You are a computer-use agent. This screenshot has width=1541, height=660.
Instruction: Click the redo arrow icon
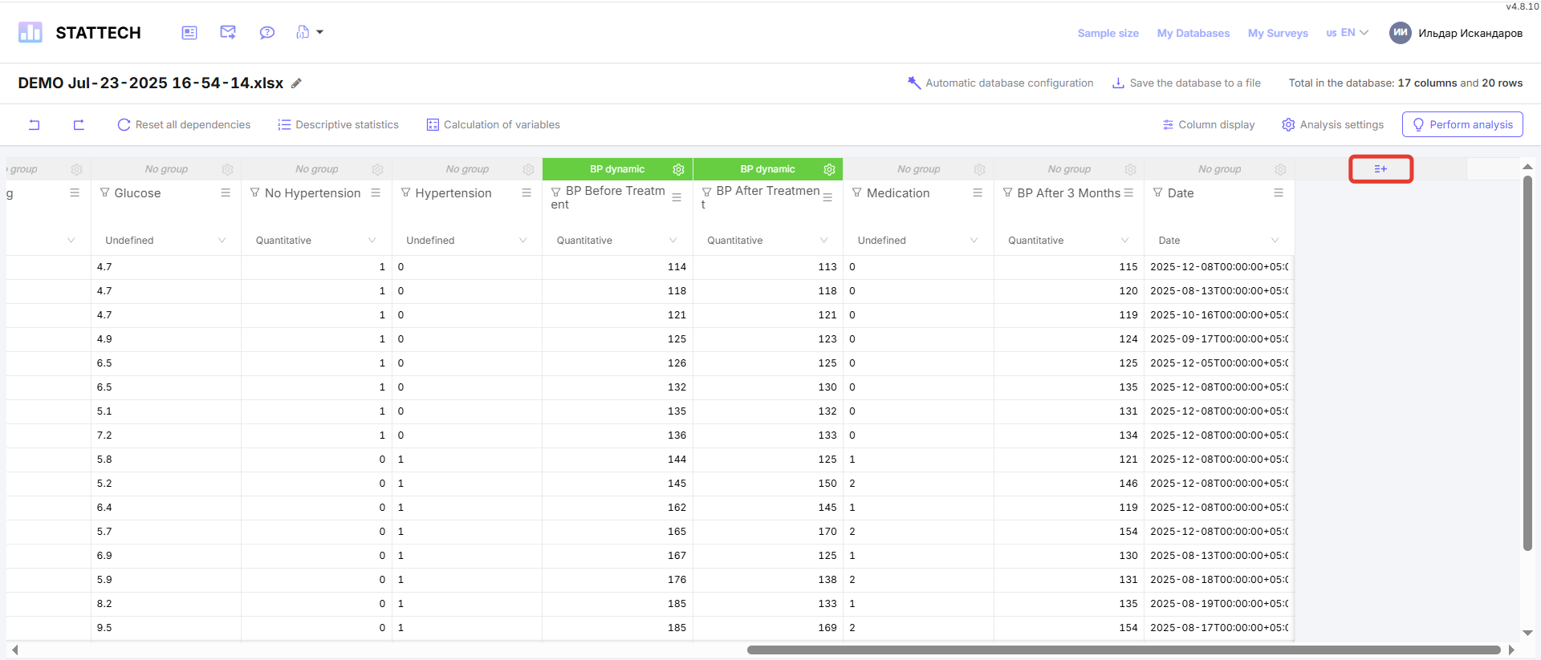tap(79, 124)
